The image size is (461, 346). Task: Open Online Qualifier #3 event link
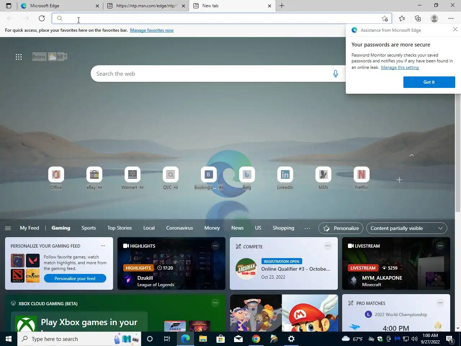(296, 269)
